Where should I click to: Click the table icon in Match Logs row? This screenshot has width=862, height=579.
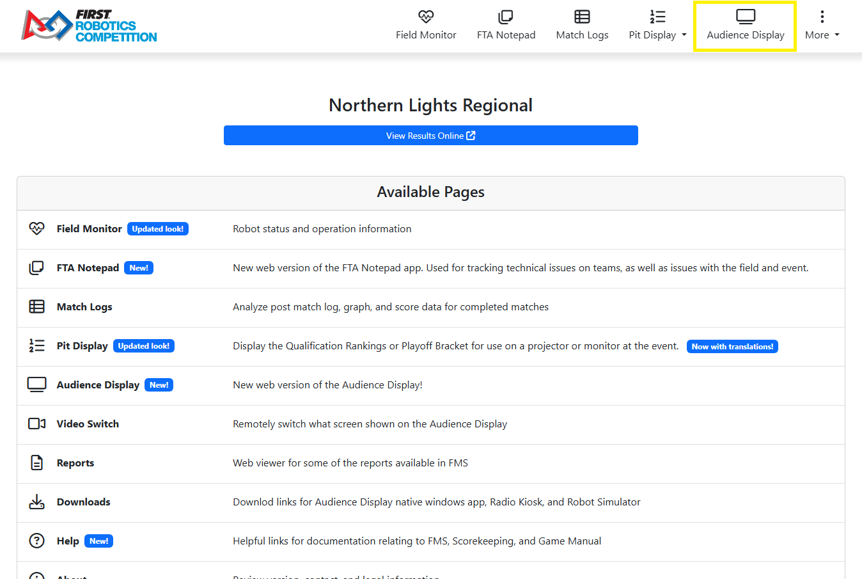pos(37,306)
